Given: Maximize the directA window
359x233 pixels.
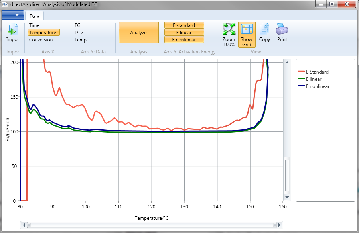Looking at the screenshot, I should 332,4.
